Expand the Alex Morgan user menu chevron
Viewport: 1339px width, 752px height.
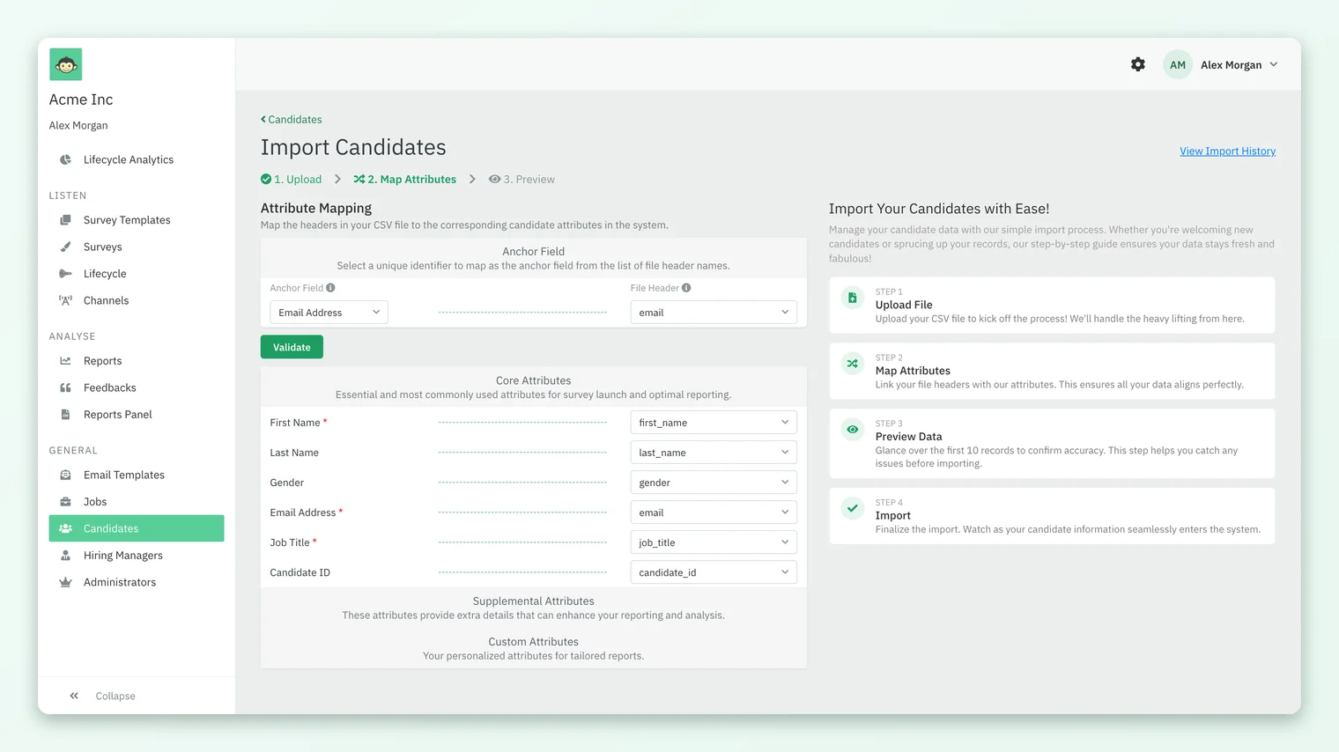[x=1274, y=64]
